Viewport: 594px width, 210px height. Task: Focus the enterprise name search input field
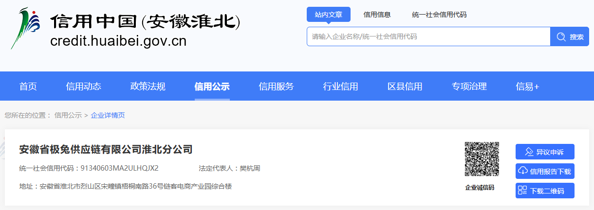(x=428, y=36)
